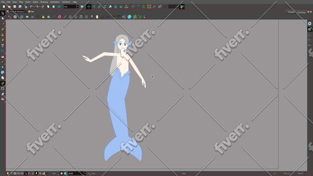Open the Windows menu
The width and height of the screenshot is (313, 176).
pyautogui.click(x=66, y=2)
